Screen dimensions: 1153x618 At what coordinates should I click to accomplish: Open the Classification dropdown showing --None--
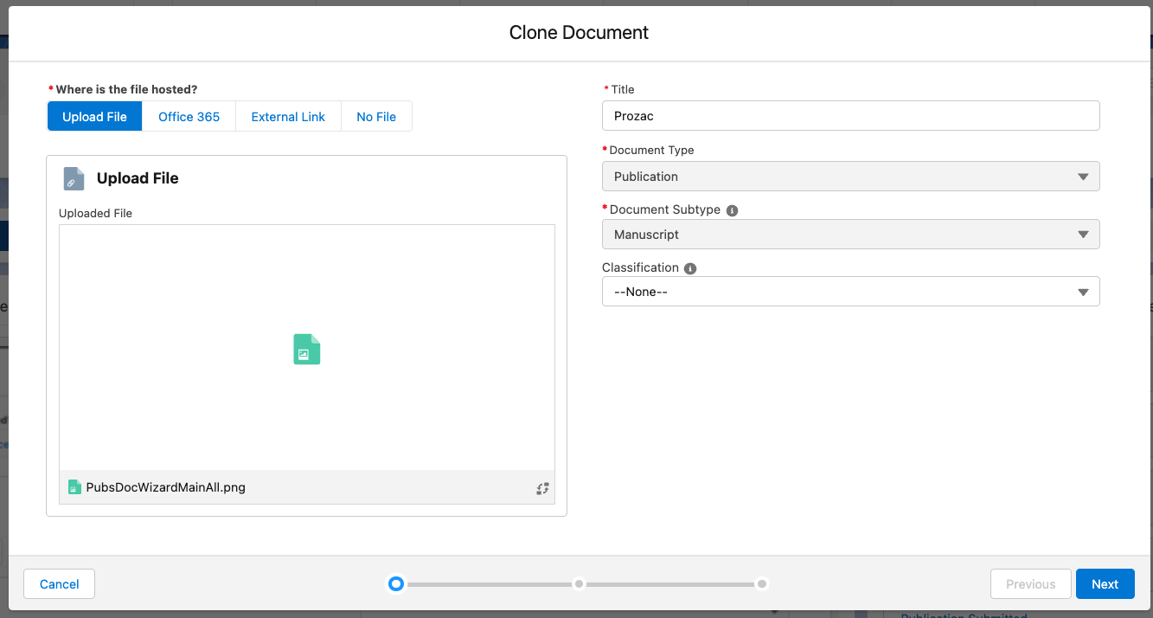click(850, 292)
